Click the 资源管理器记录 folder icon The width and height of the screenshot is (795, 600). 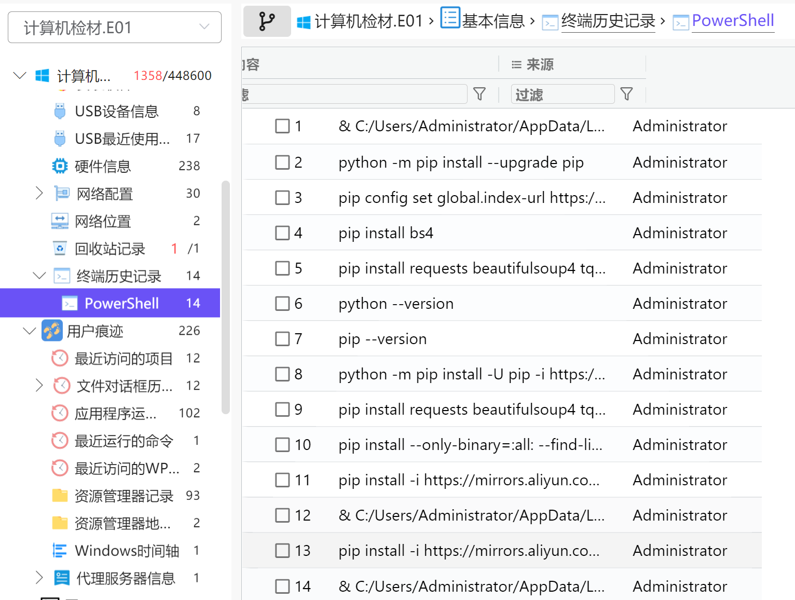(x=60, y=496)
